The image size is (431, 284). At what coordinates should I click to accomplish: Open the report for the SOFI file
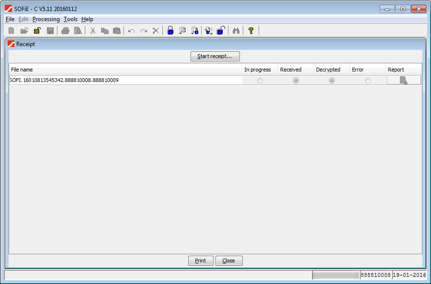(403, 81)
